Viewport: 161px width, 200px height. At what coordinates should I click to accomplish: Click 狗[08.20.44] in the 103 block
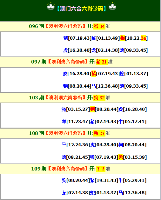104,109
